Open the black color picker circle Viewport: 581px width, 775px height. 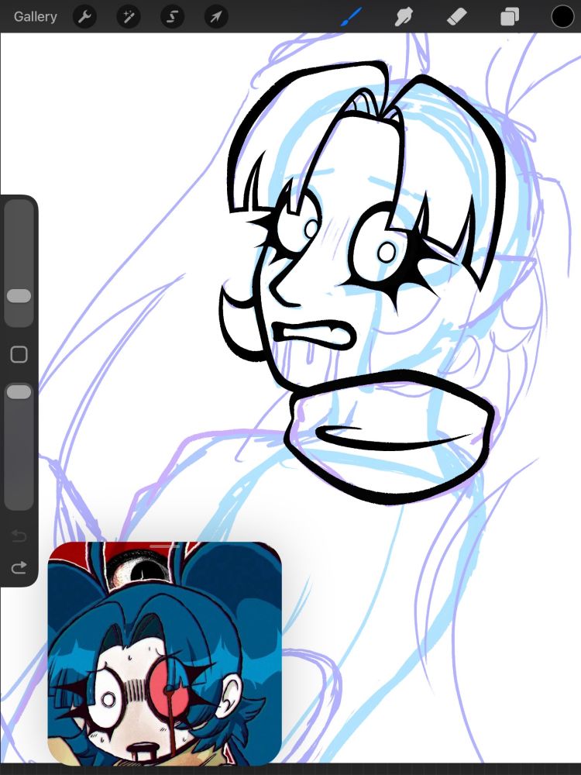click(x=562, y=17)
